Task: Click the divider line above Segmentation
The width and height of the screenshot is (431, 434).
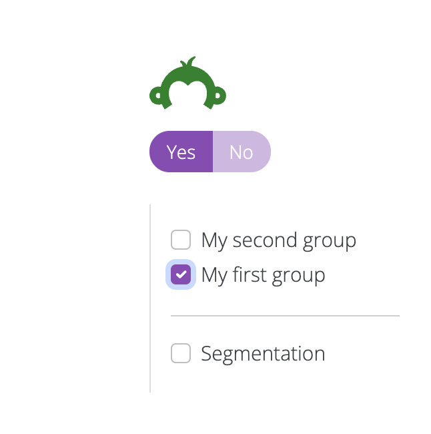Action: (x=285, y=314)
